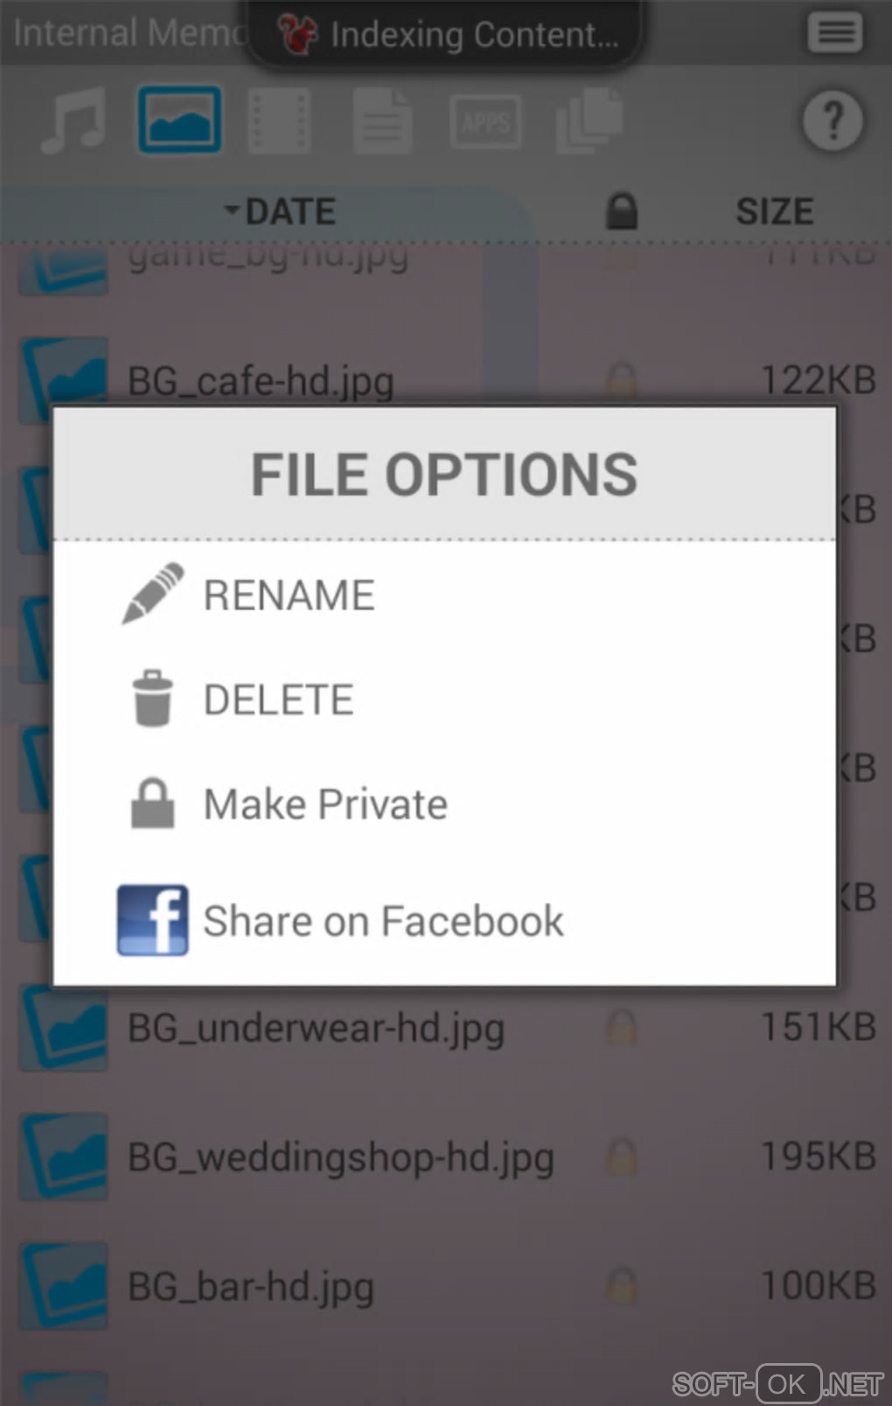Select the Music category icon
Screen dimensions: 892x1406
[x=73, y=120]
